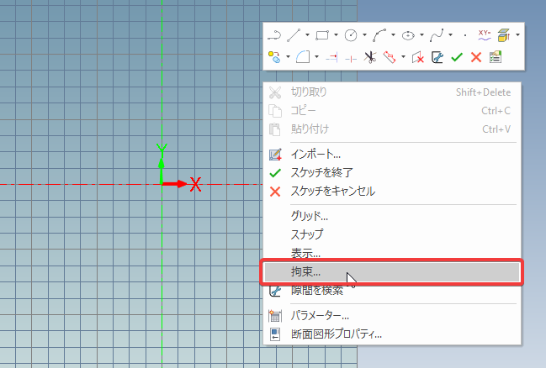Expand the Line tool dropdown arrow

(x=307, y=35)
